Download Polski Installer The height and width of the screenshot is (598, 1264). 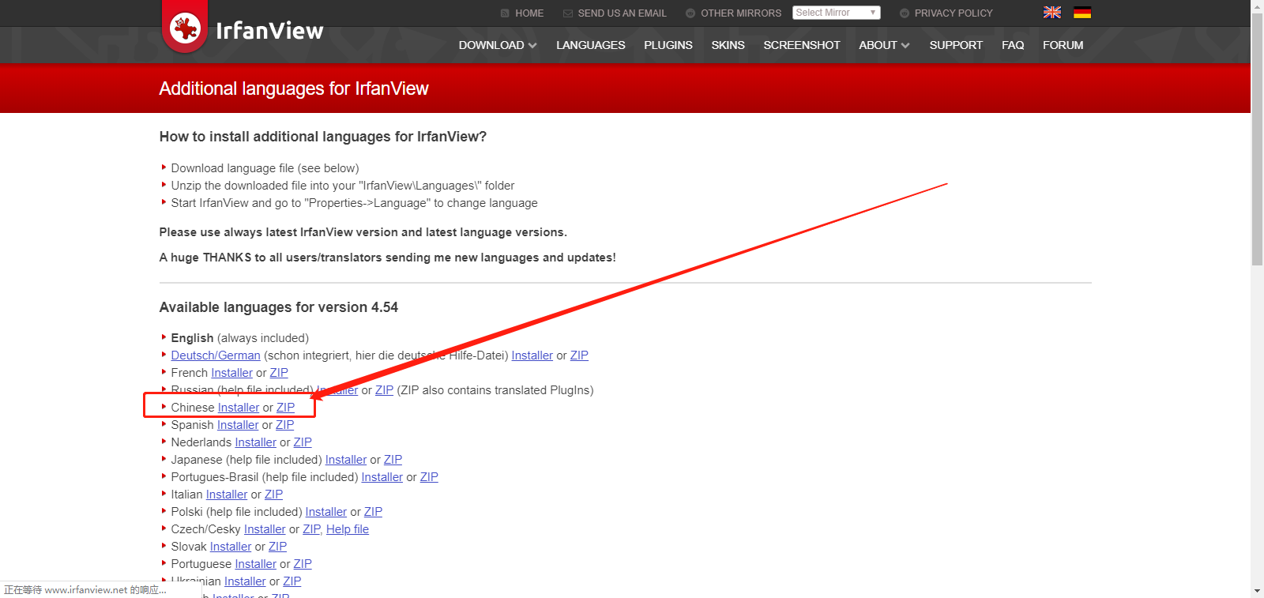click(x=326, y=512)
